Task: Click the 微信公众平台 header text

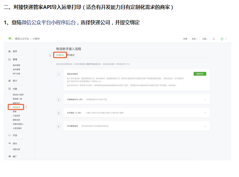Action: click(x=22, y=39)
